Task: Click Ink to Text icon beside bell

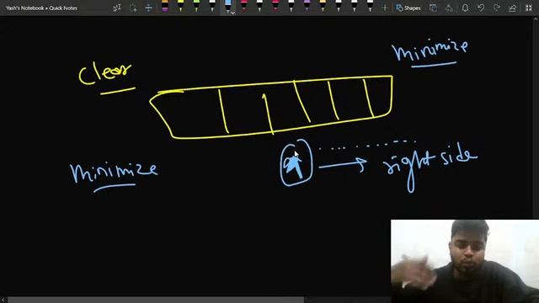Action: (x=449, y=8)
